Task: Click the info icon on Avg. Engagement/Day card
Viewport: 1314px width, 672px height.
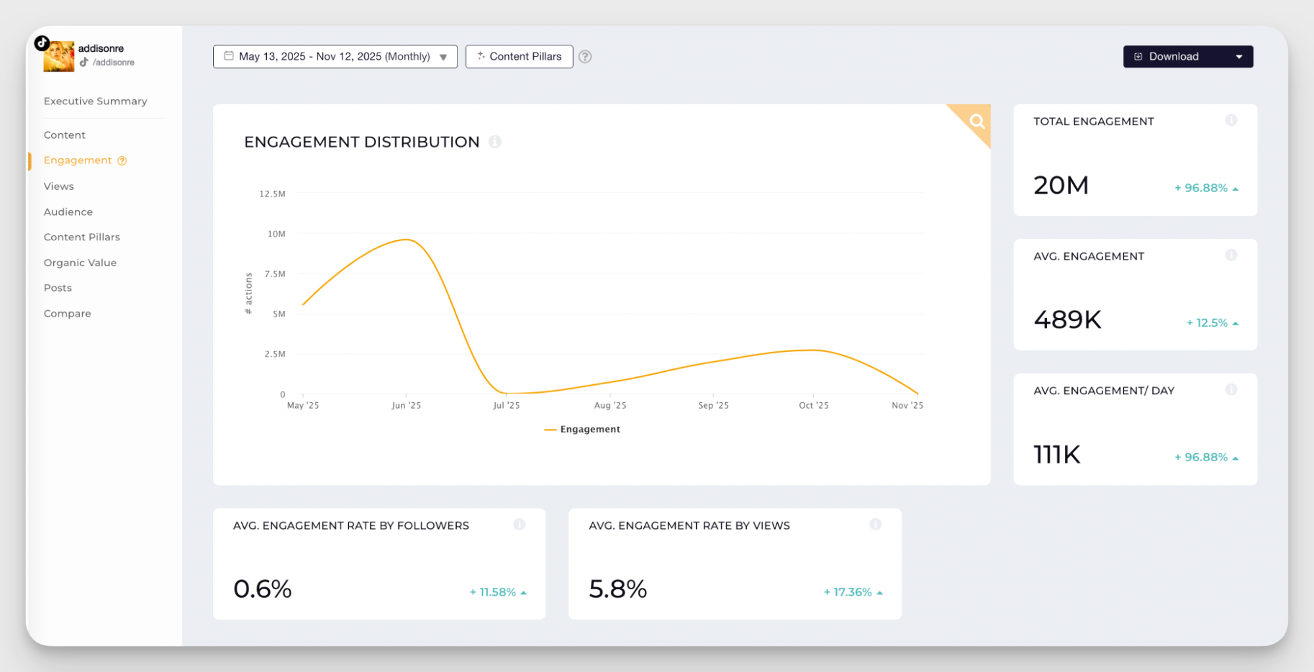Action: 1232,389
